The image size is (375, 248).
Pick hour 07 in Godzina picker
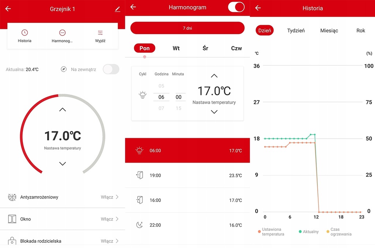click(x=161, y=108)
